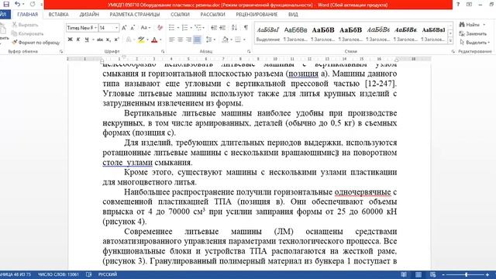Open the highlight color dropdown arrow
The width and height of the screenshot is (496, 279).
[147, 40]
